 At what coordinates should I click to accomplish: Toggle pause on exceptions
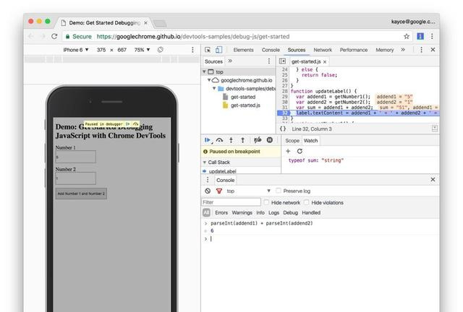tap(270, 140)
